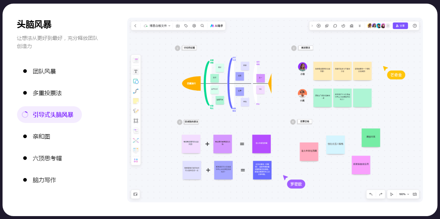Toggle the minimap icon at bottom right
Viewport: 440px width, 219px height.
tap(415, 194)
